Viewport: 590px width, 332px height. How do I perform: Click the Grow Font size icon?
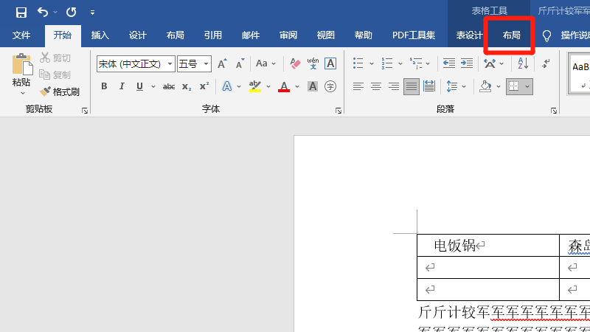[x=222, y=64]
